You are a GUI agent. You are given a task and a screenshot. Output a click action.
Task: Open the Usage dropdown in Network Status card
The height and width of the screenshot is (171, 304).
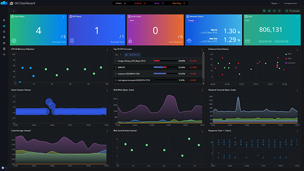coord(192,21)
